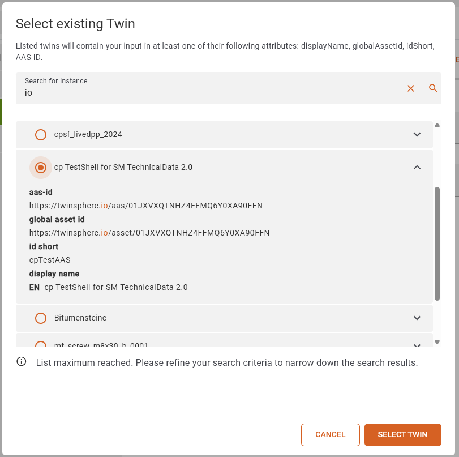The width and height of the screenshot is (459, 457).
Task: Click the CANCEL button
Action: [330, 434]
